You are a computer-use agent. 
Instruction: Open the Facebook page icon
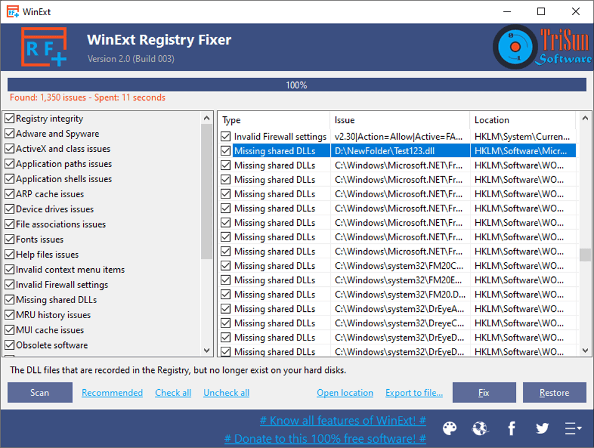pyautogui.click(x=511, y=428)
